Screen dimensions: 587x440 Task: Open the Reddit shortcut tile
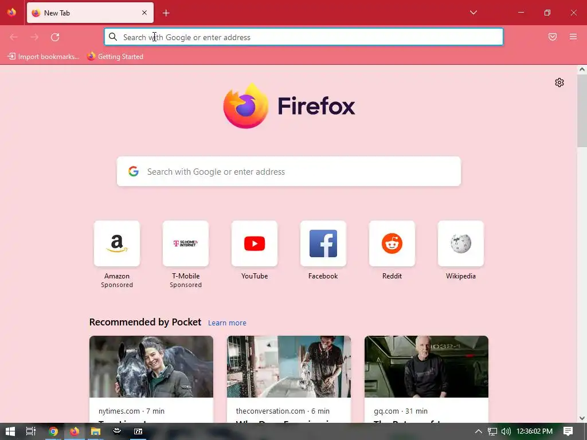(x=392, y=243)
